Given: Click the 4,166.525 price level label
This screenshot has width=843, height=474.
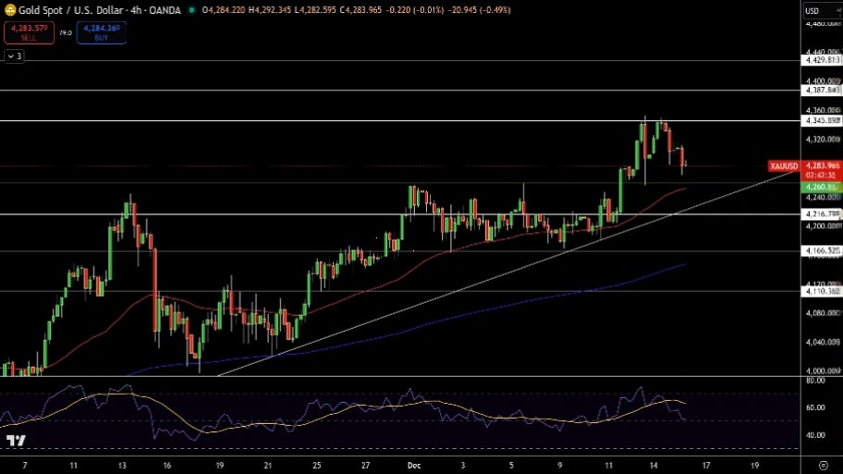Looking at the screenshot, I should pyautogui.click(x=822, y=251).
